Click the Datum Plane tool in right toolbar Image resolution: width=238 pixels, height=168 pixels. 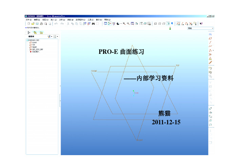pos(210,38)
